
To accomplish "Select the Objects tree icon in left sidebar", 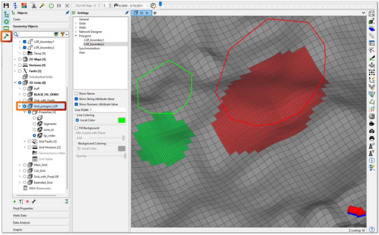I will (7, 14).
